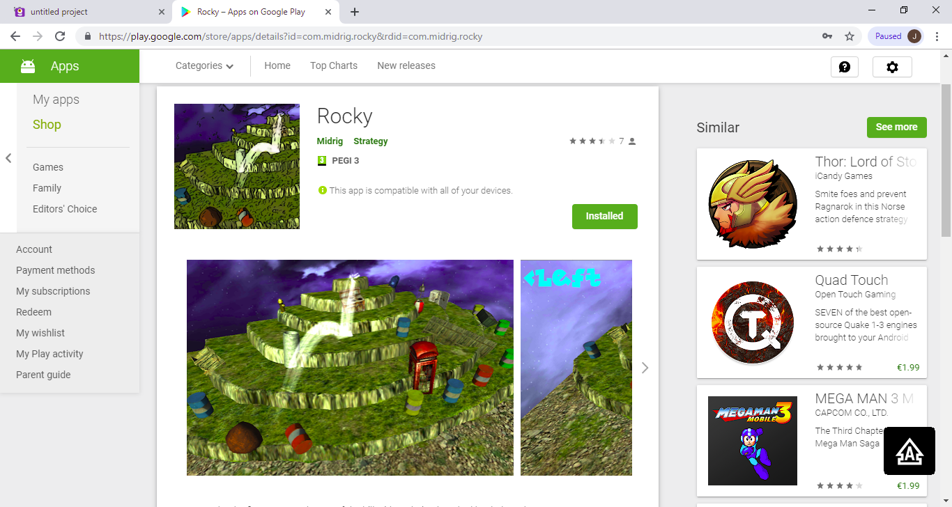Click the Rocky star rating
Viewport: 952px width, 507px height.
click(x=592, y=141)
